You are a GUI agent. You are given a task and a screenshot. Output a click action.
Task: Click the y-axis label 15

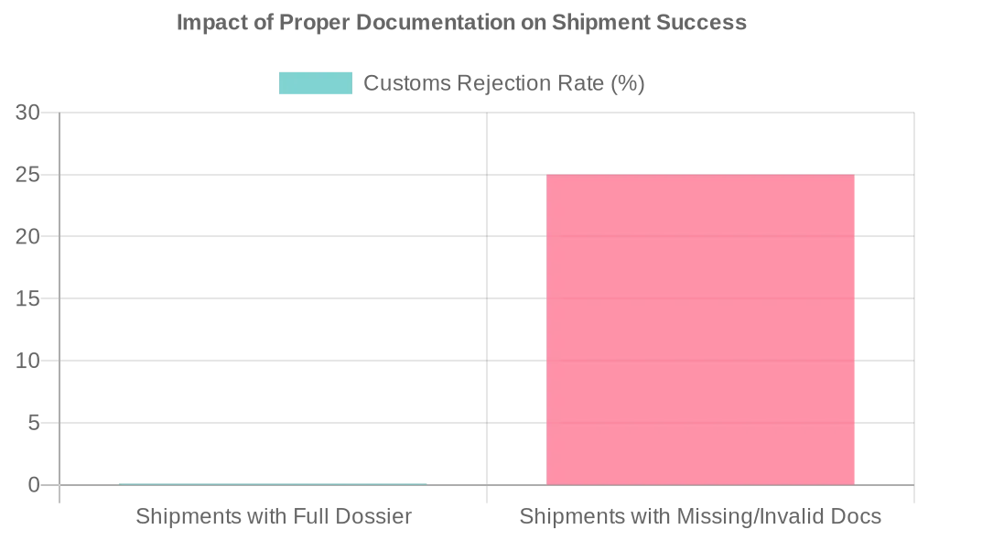pos(27,298)
